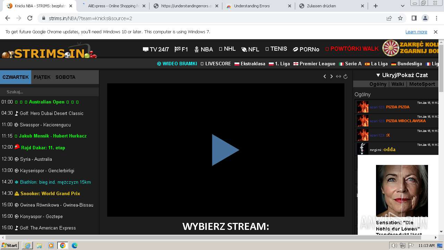This screenshot has width=444, height=250.
Task: Open Chrome menu three dots
Action: pos(436,18)
